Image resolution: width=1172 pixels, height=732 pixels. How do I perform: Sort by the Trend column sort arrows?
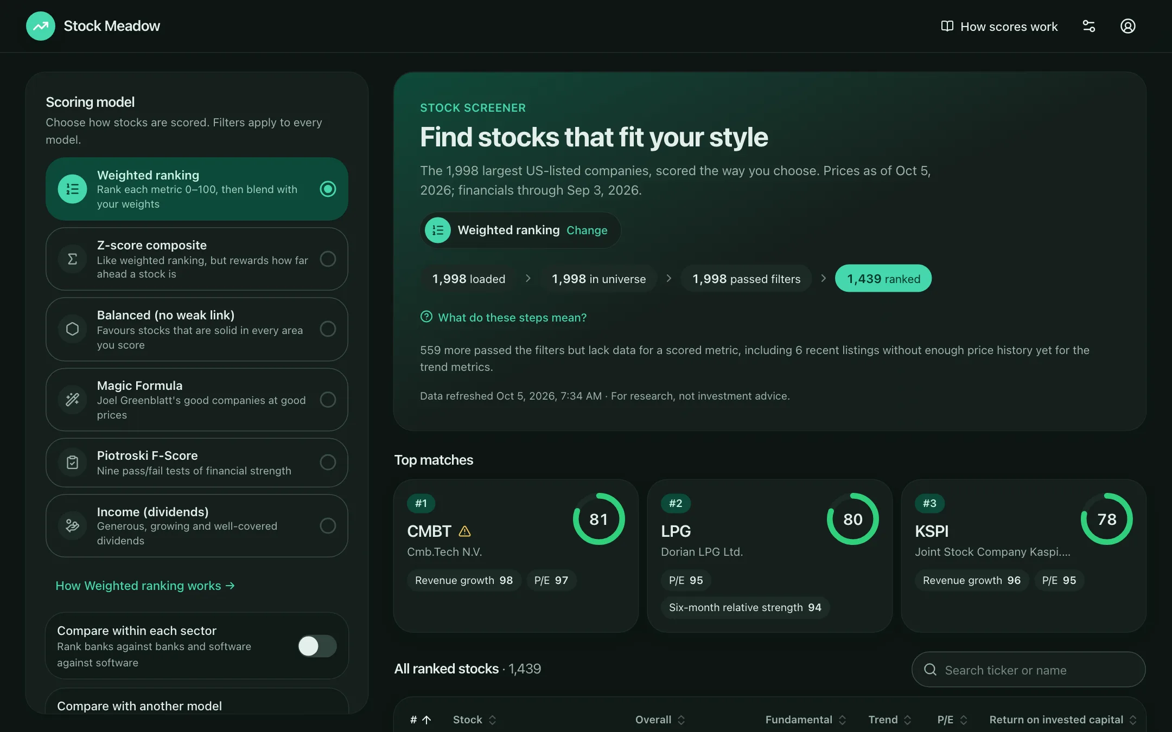[907, 720]
